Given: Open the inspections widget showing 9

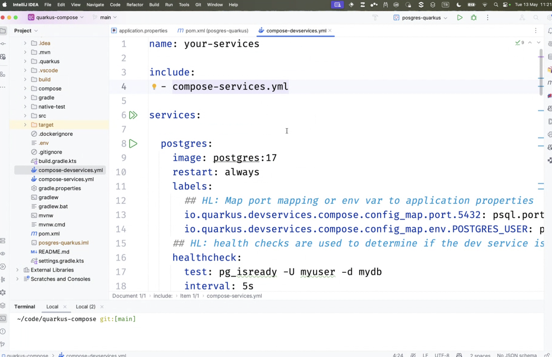Looking at the screenshot, I should click(x=520, y=43).
